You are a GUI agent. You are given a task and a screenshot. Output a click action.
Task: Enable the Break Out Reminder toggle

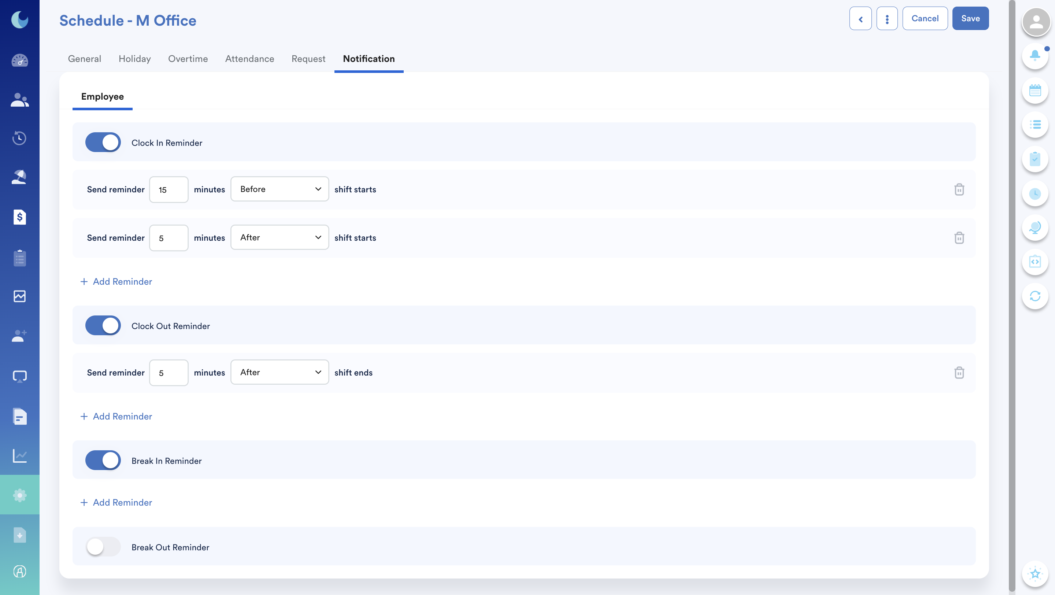point(103,547)
